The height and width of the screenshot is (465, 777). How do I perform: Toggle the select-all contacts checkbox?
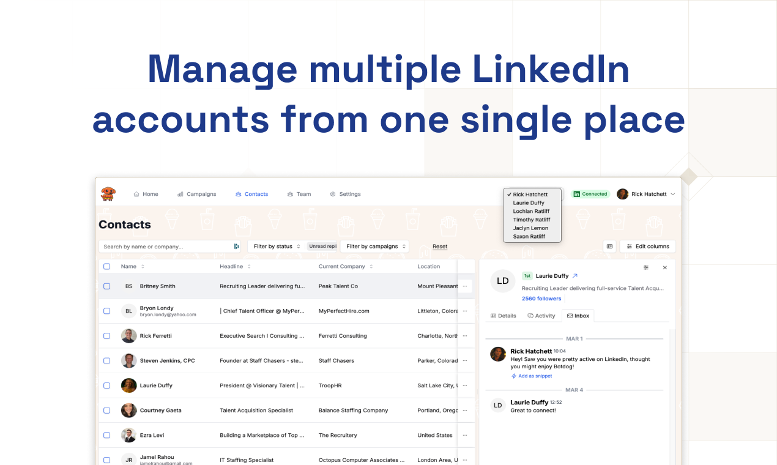107,266
